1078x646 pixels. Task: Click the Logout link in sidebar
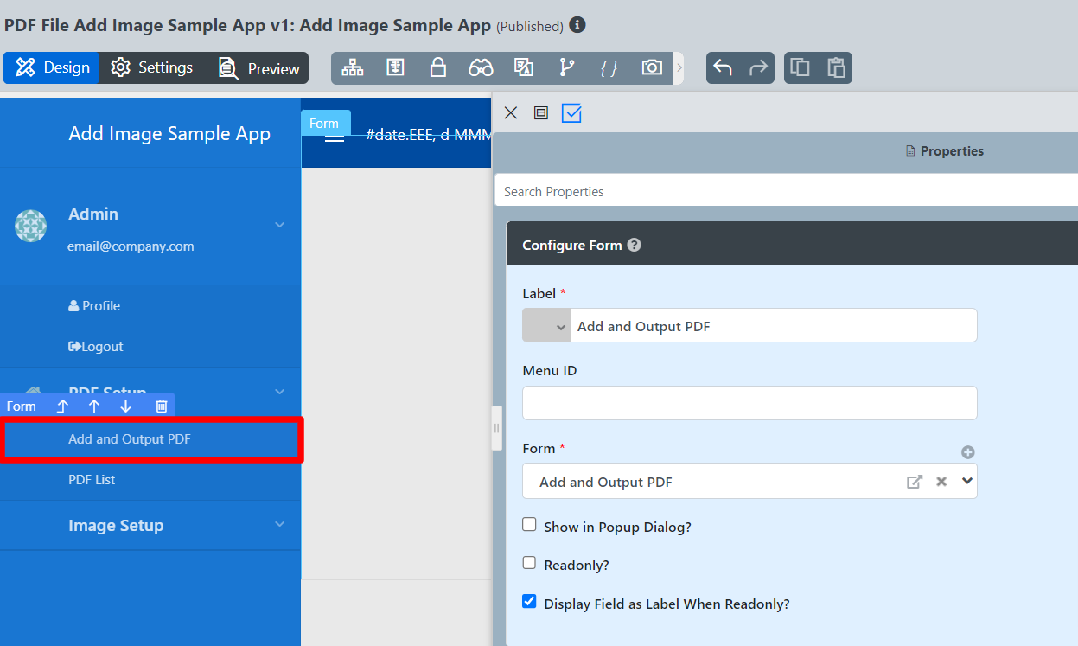96,346
